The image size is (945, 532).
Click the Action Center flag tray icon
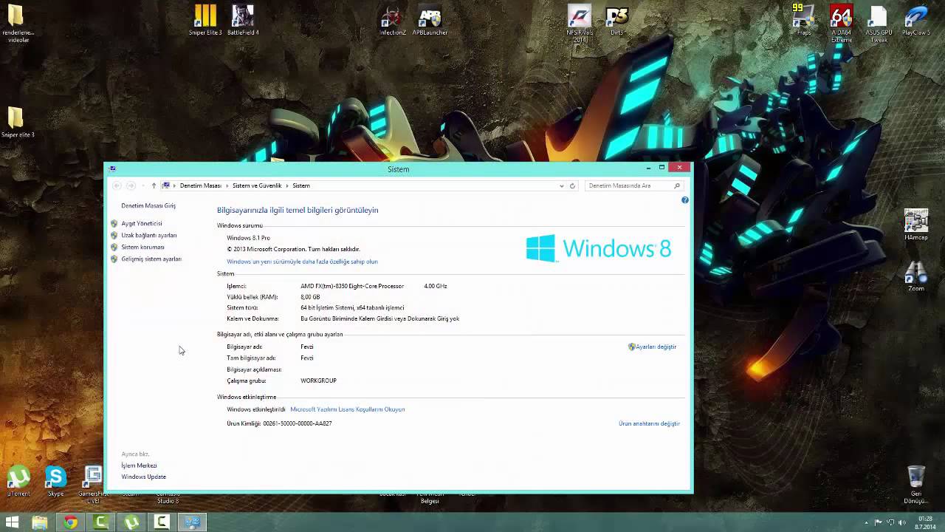click(x=878, y=522)
